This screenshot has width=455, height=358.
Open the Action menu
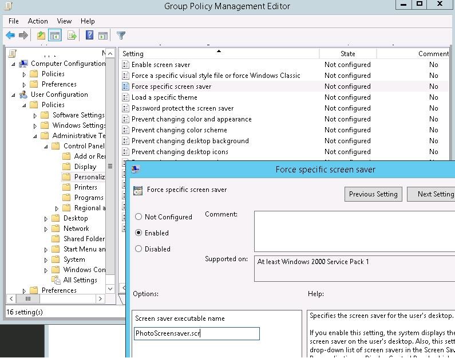pyautogui.click(x=38, y=21)
